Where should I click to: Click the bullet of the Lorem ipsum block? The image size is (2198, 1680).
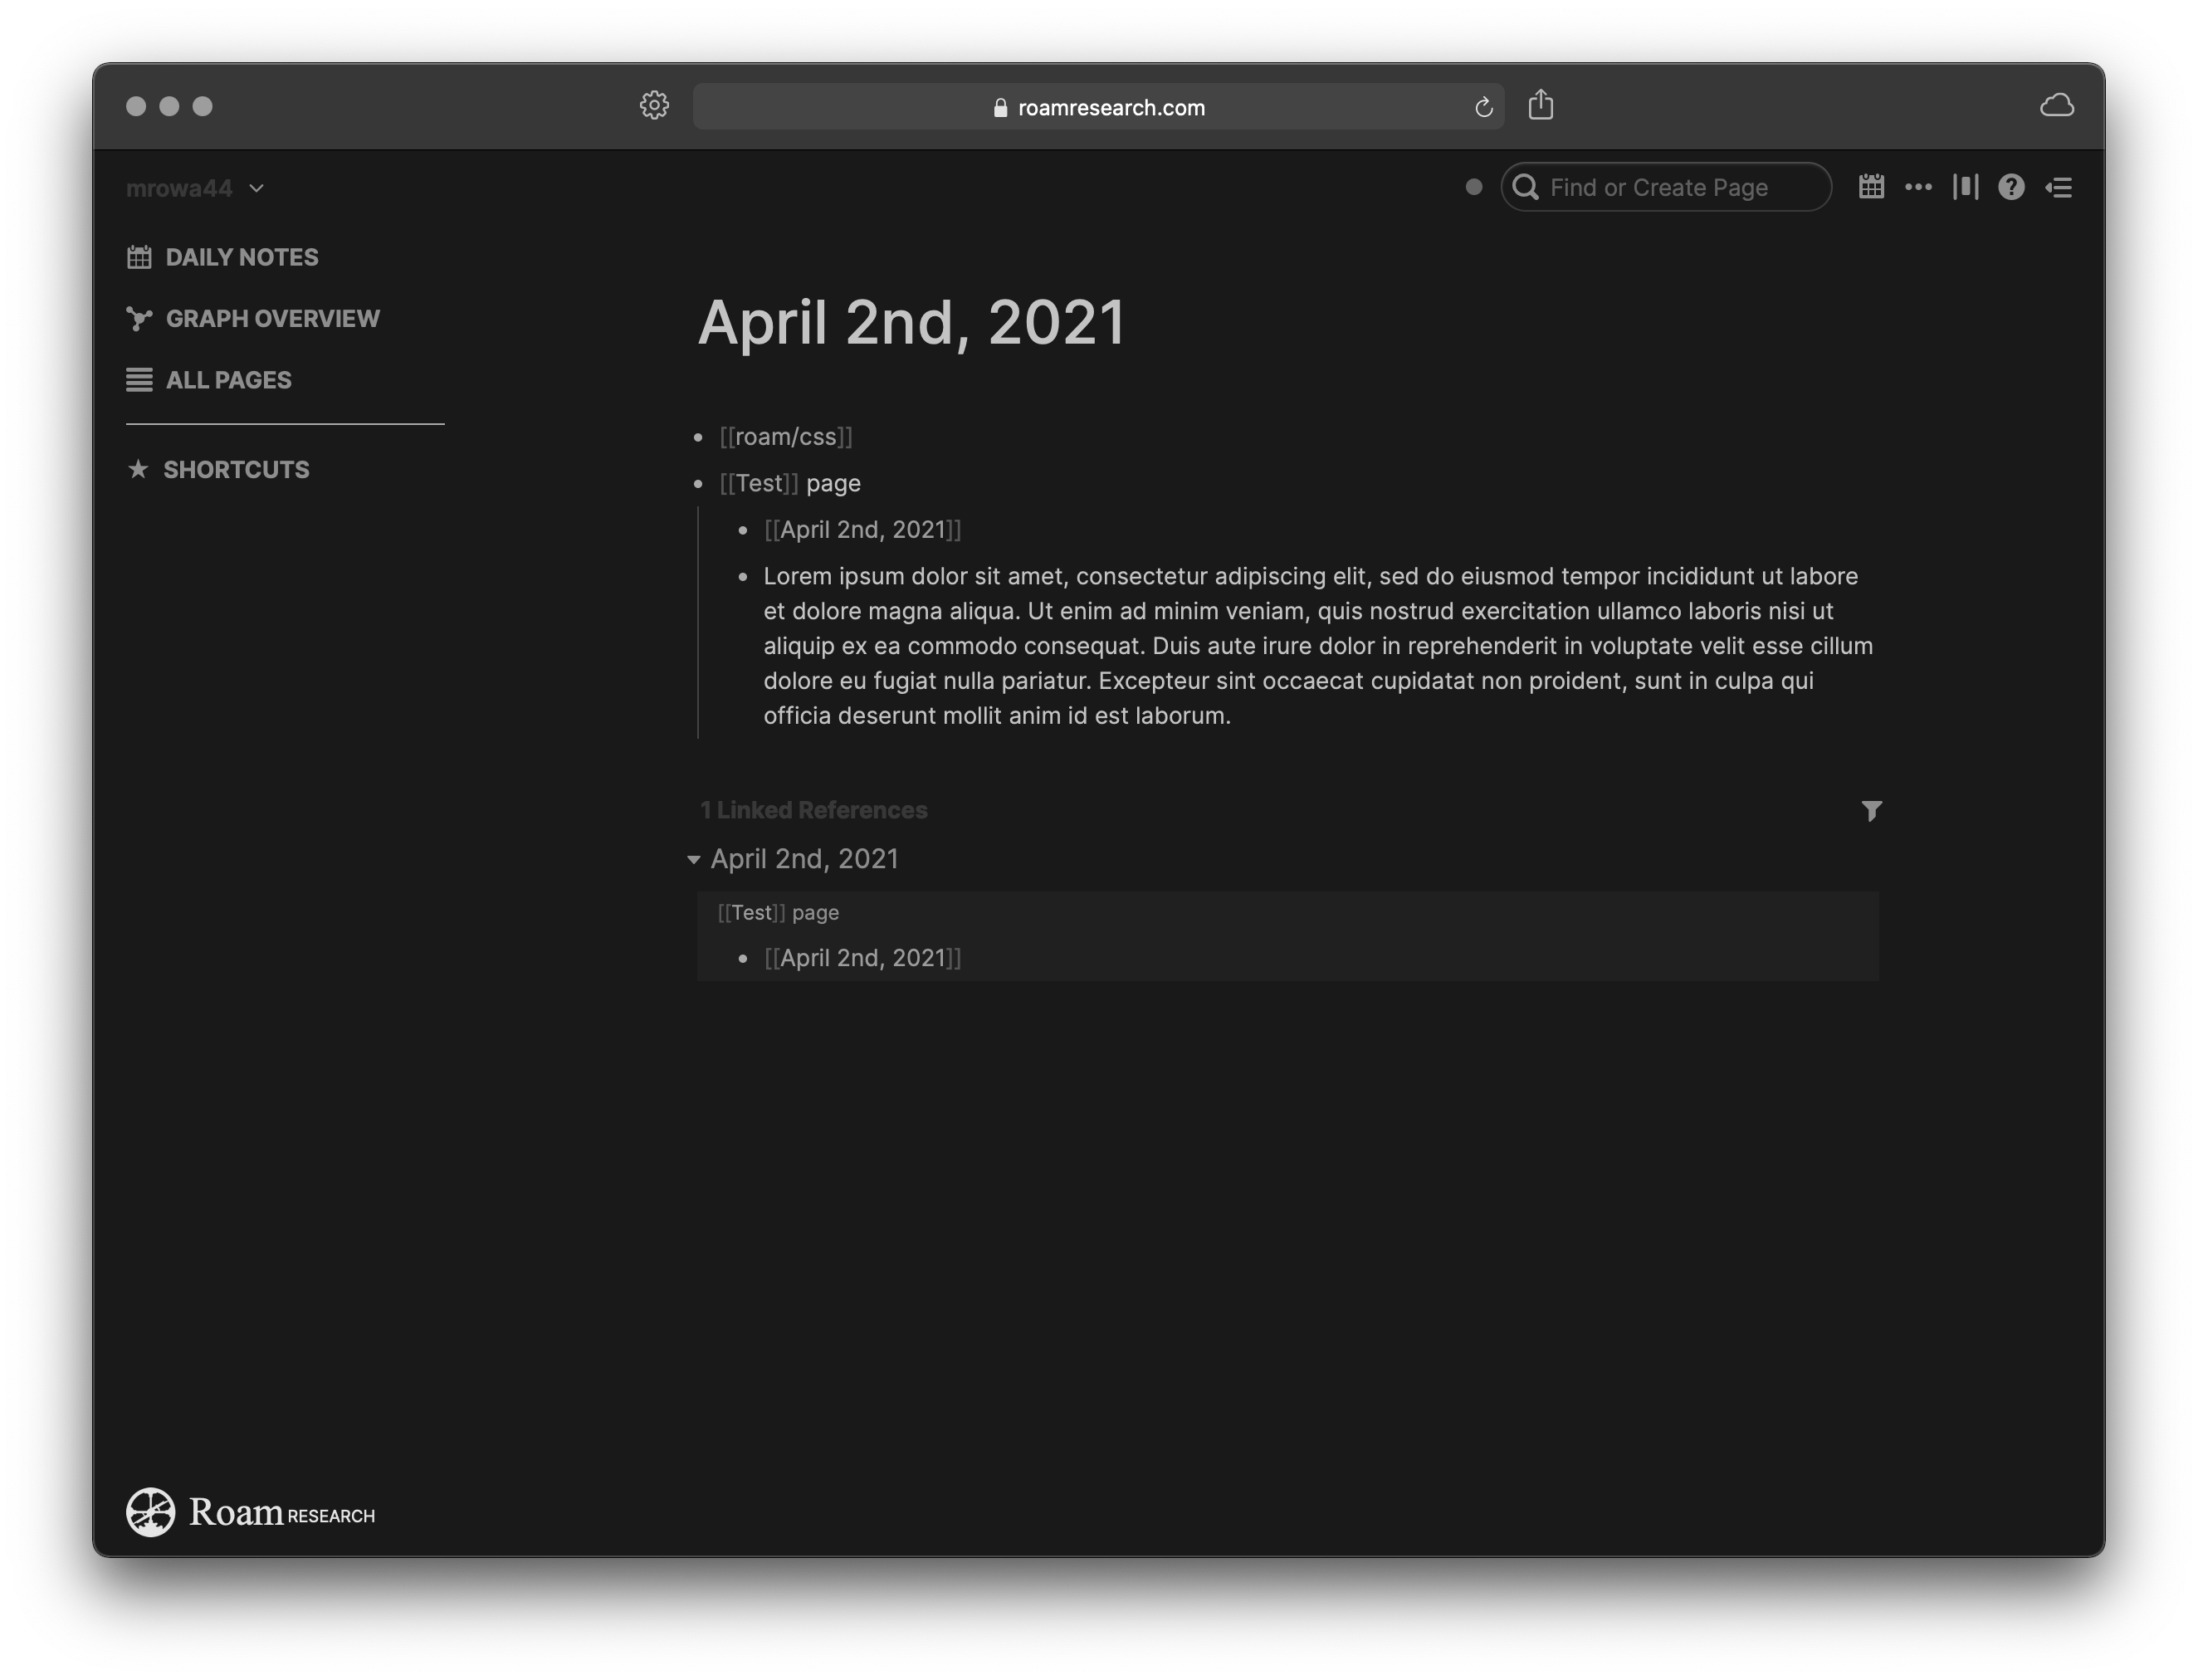(x=742, y=577)
